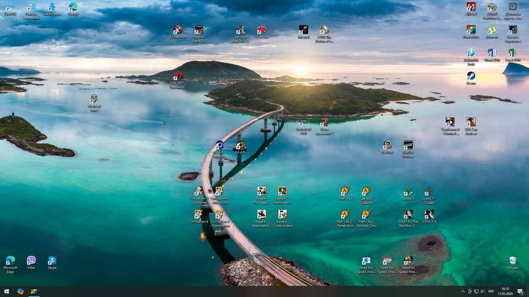Click the Панель керування shortcut
The width and height of the screenshot is (529, 297).
tap(31, 11)
